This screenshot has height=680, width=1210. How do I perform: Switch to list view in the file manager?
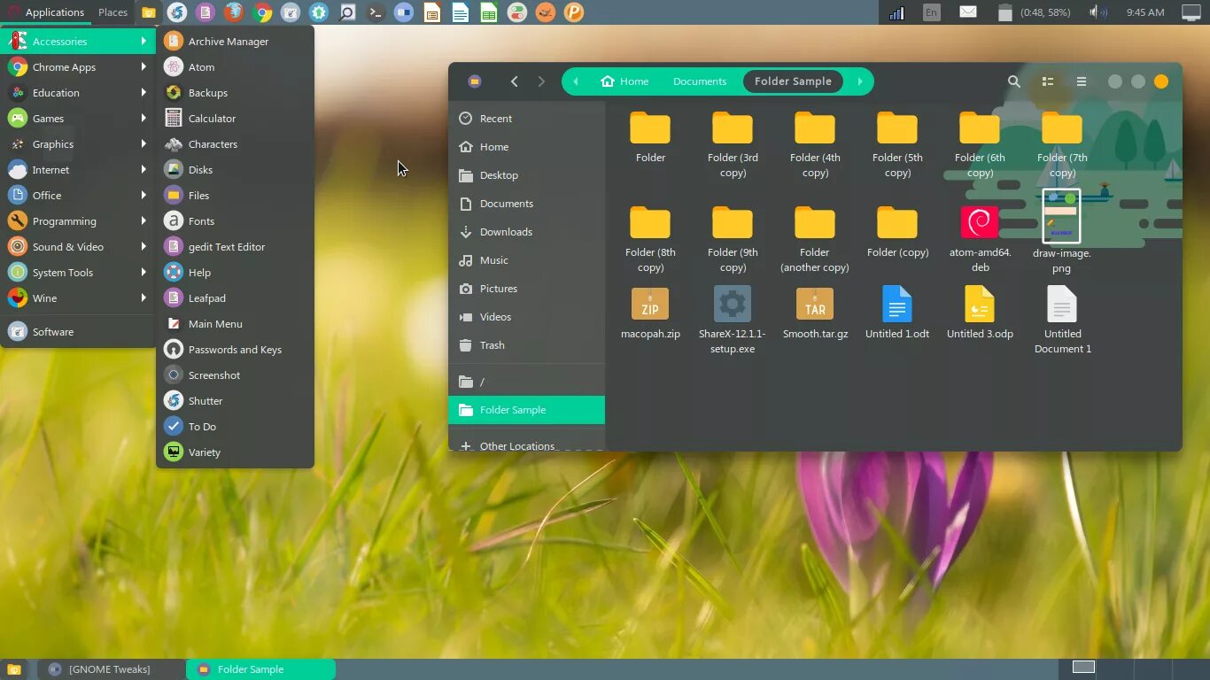(1048, 81)
